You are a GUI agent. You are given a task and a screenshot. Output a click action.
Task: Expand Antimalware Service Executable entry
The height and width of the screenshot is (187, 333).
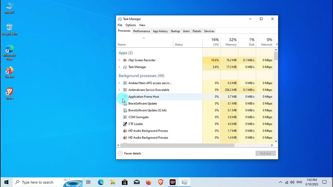tap(119, 90)
